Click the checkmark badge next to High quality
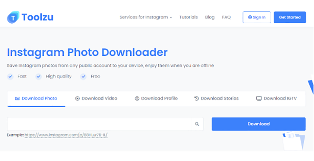 (38, 77)
